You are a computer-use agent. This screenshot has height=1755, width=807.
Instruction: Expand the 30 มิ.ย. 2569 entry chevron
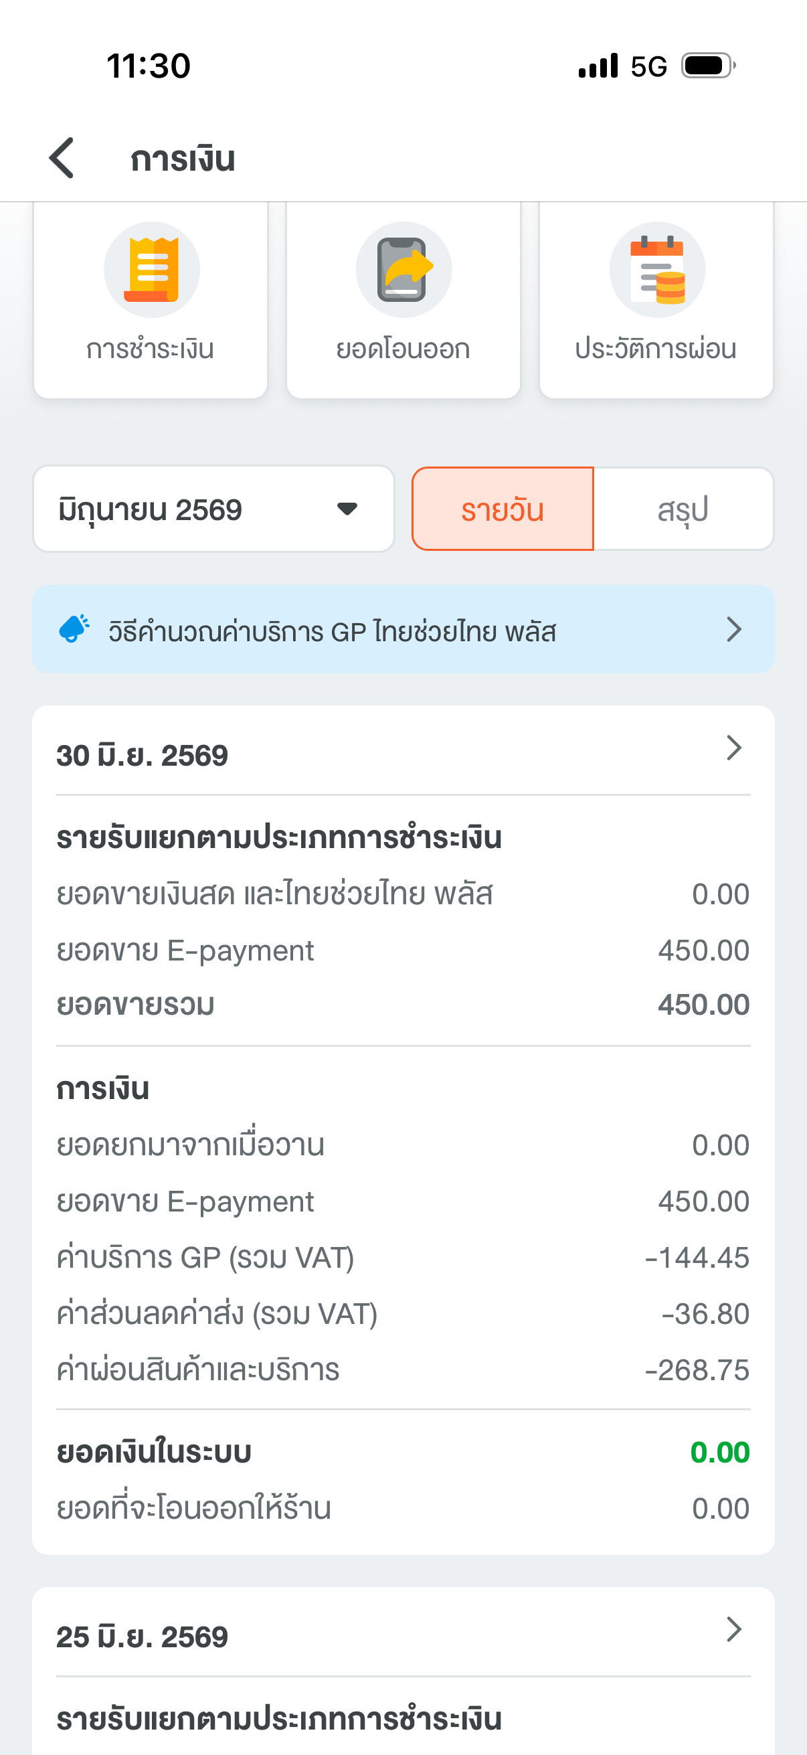point(733,748)
